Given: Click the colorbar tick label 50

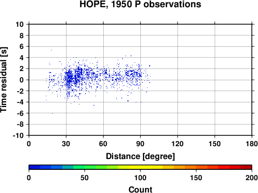Looking at the screenshot, I should (x=85, y=178).
